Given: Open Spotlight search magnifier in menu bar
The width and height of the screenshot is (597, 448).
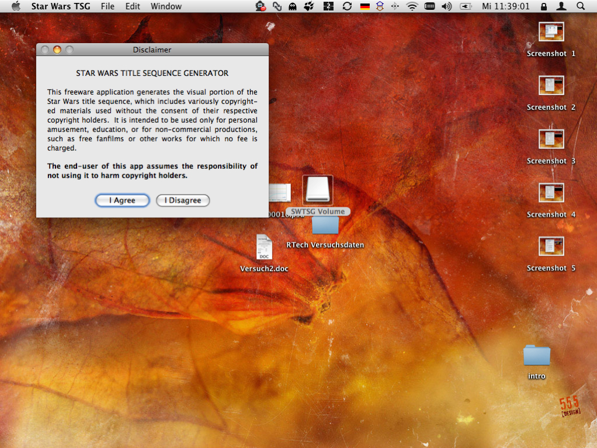Looking at the screenshot, I should (581, 6).
